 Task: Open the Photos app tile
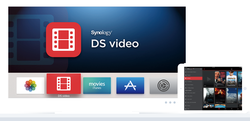[x=30, y=86]
